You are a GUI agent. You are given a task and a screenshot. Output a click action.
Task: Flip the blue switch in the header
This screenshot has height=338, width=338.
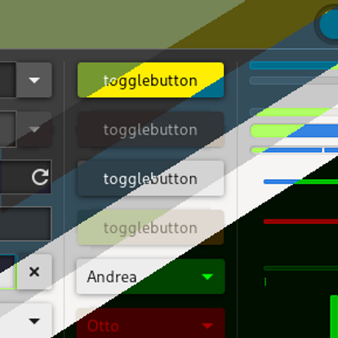[x=328, y=25]
